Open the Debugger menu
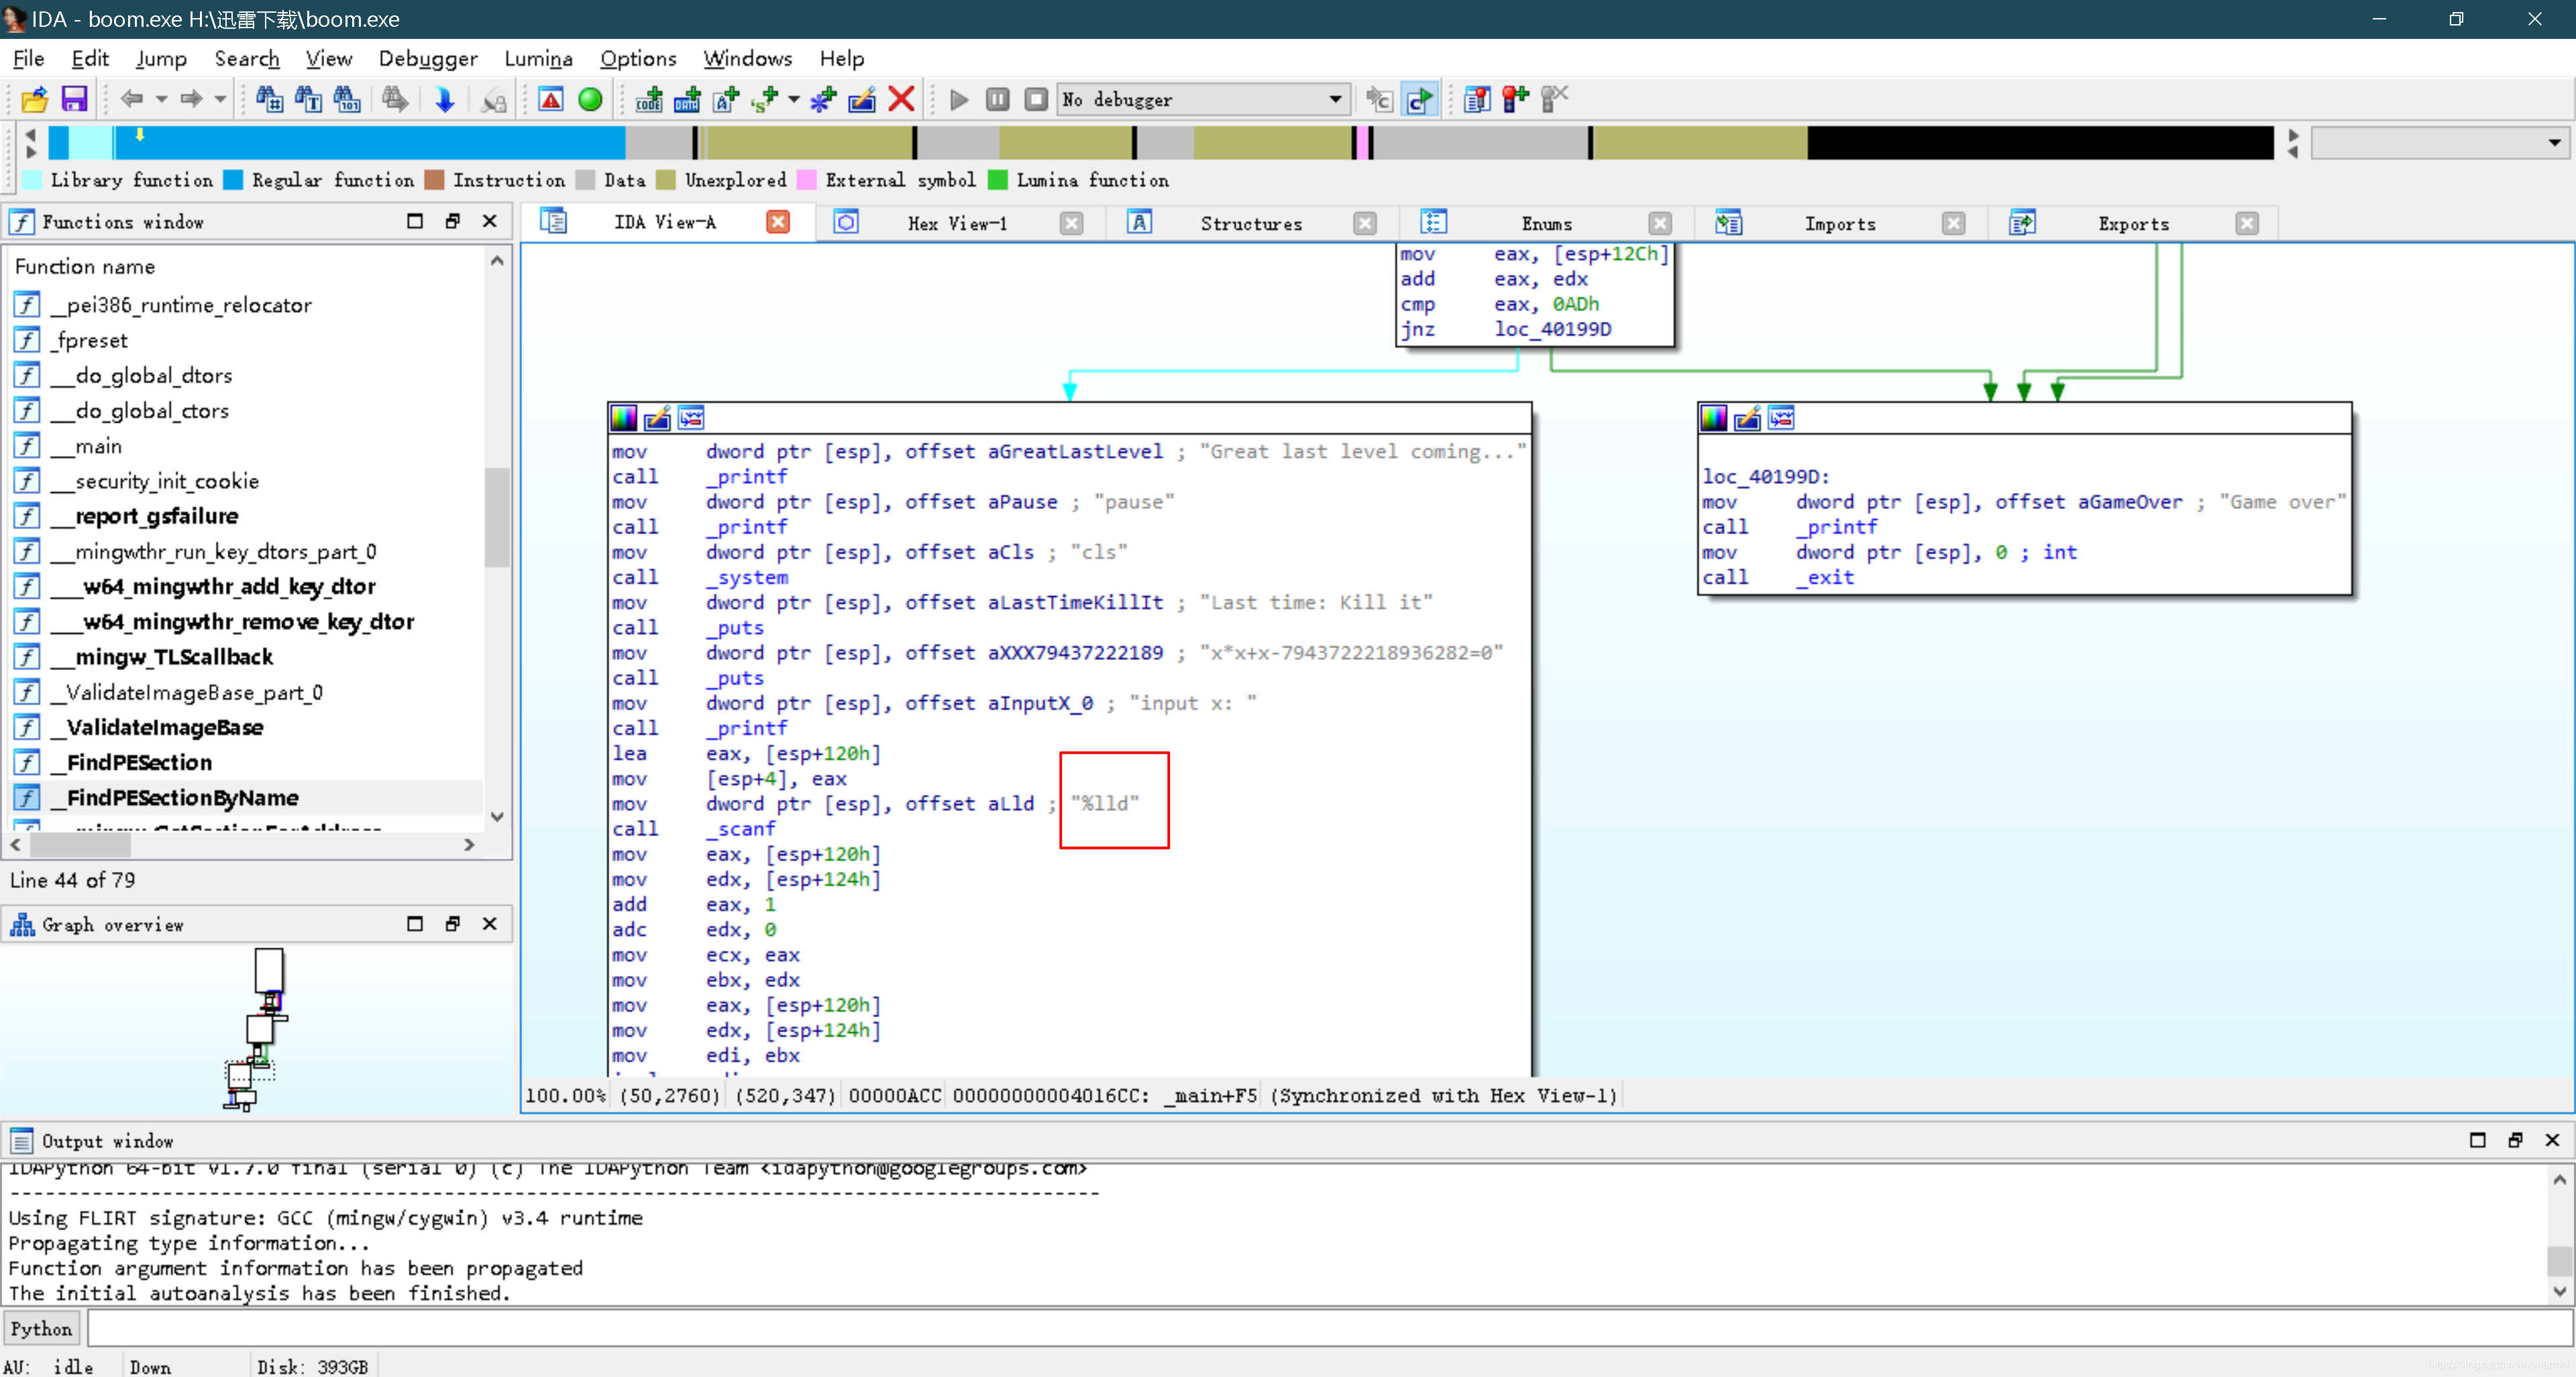 [x=428, y=58]
